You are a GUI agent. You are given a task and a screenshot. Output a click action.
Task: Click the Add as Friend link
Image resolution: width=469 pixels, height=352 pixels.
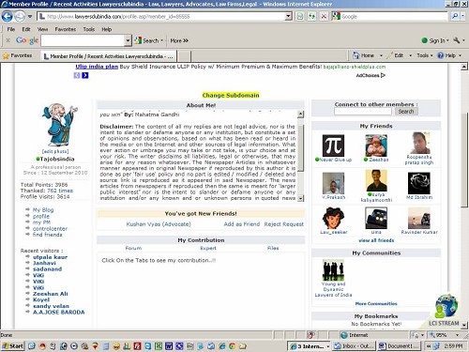[x=242, y=224]
